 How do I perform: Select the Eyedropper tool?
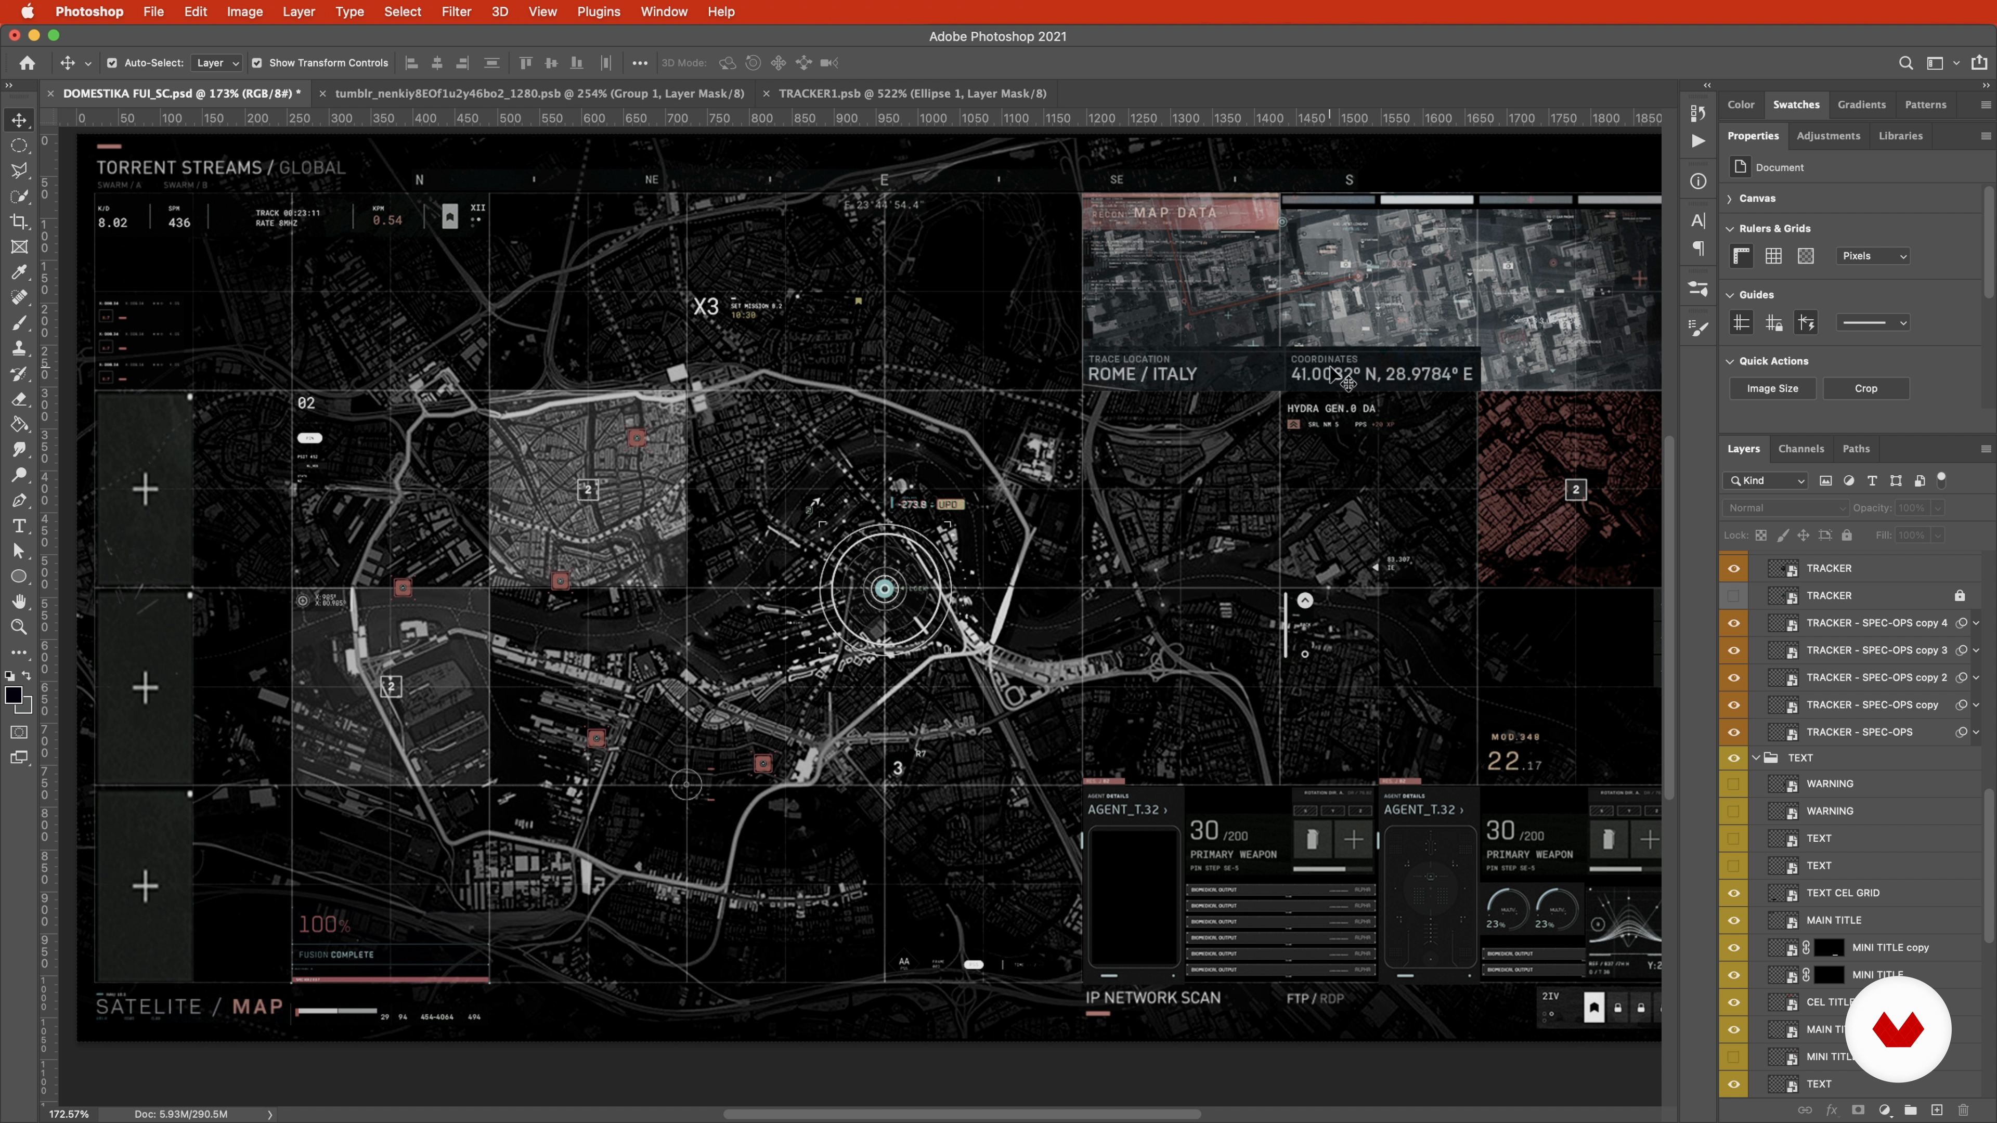[x=19, y=272]
